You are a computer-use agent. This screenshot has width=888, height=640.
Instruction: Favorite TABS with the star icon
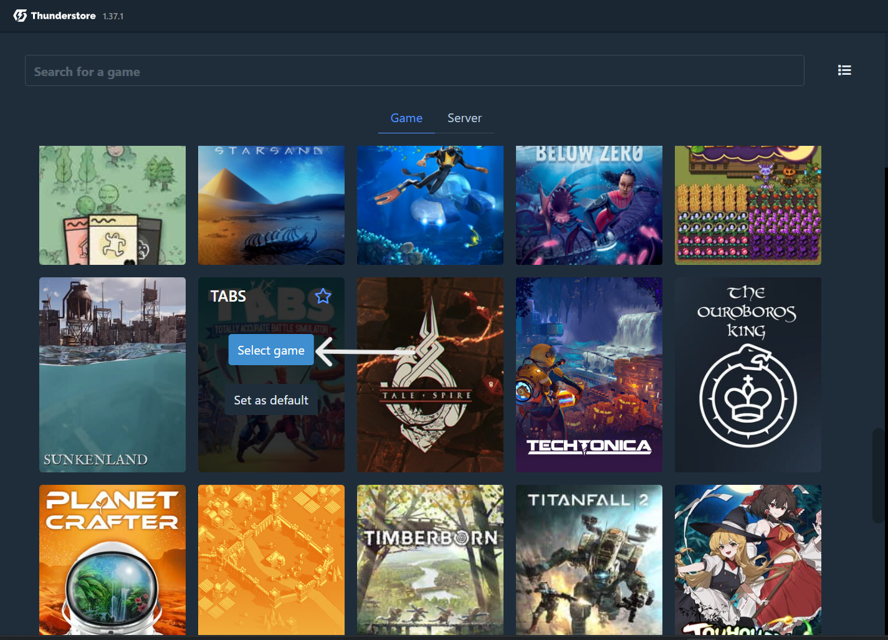coord(323,296)
